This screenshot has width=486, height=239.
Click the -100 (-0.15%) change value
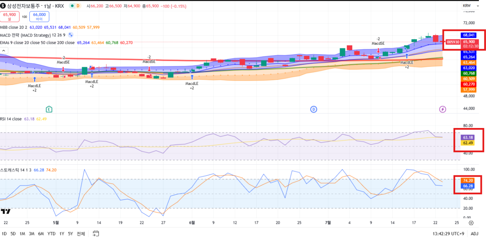coord(173,6)
